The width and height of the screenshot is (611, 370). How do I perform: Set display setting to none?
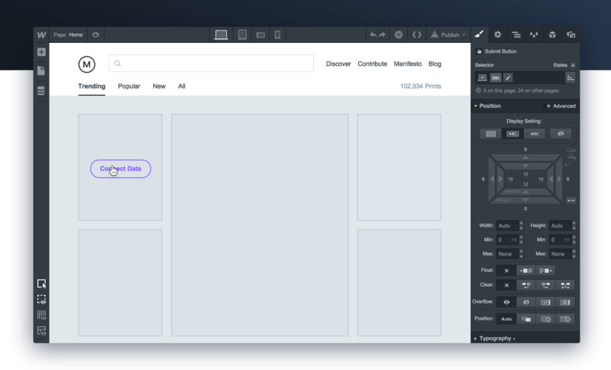(x=560, y=134)
